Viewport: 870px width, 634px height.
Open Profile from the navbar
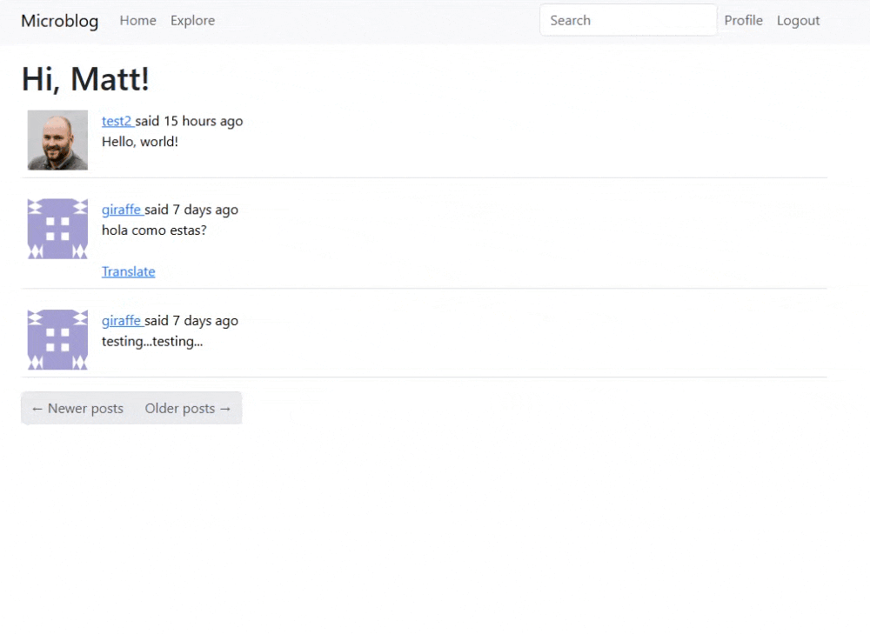click(x=743, y=21)
